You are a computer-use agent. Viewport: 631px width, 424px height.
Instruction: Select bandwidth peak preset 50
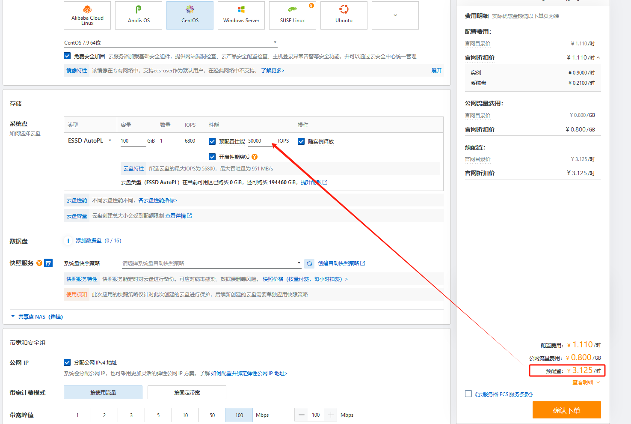point(212,415)
